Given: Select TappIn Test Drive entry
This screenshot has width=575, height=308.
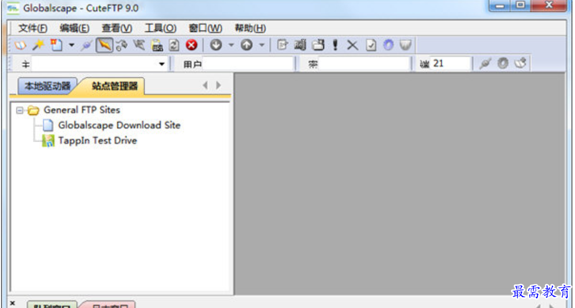Looking at the screenshot, I should (97, 141).
